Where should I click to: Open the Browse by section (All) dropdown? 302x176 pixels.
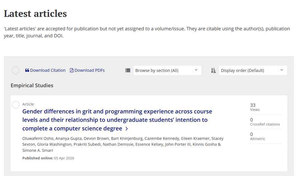click(x=167, y=70)
